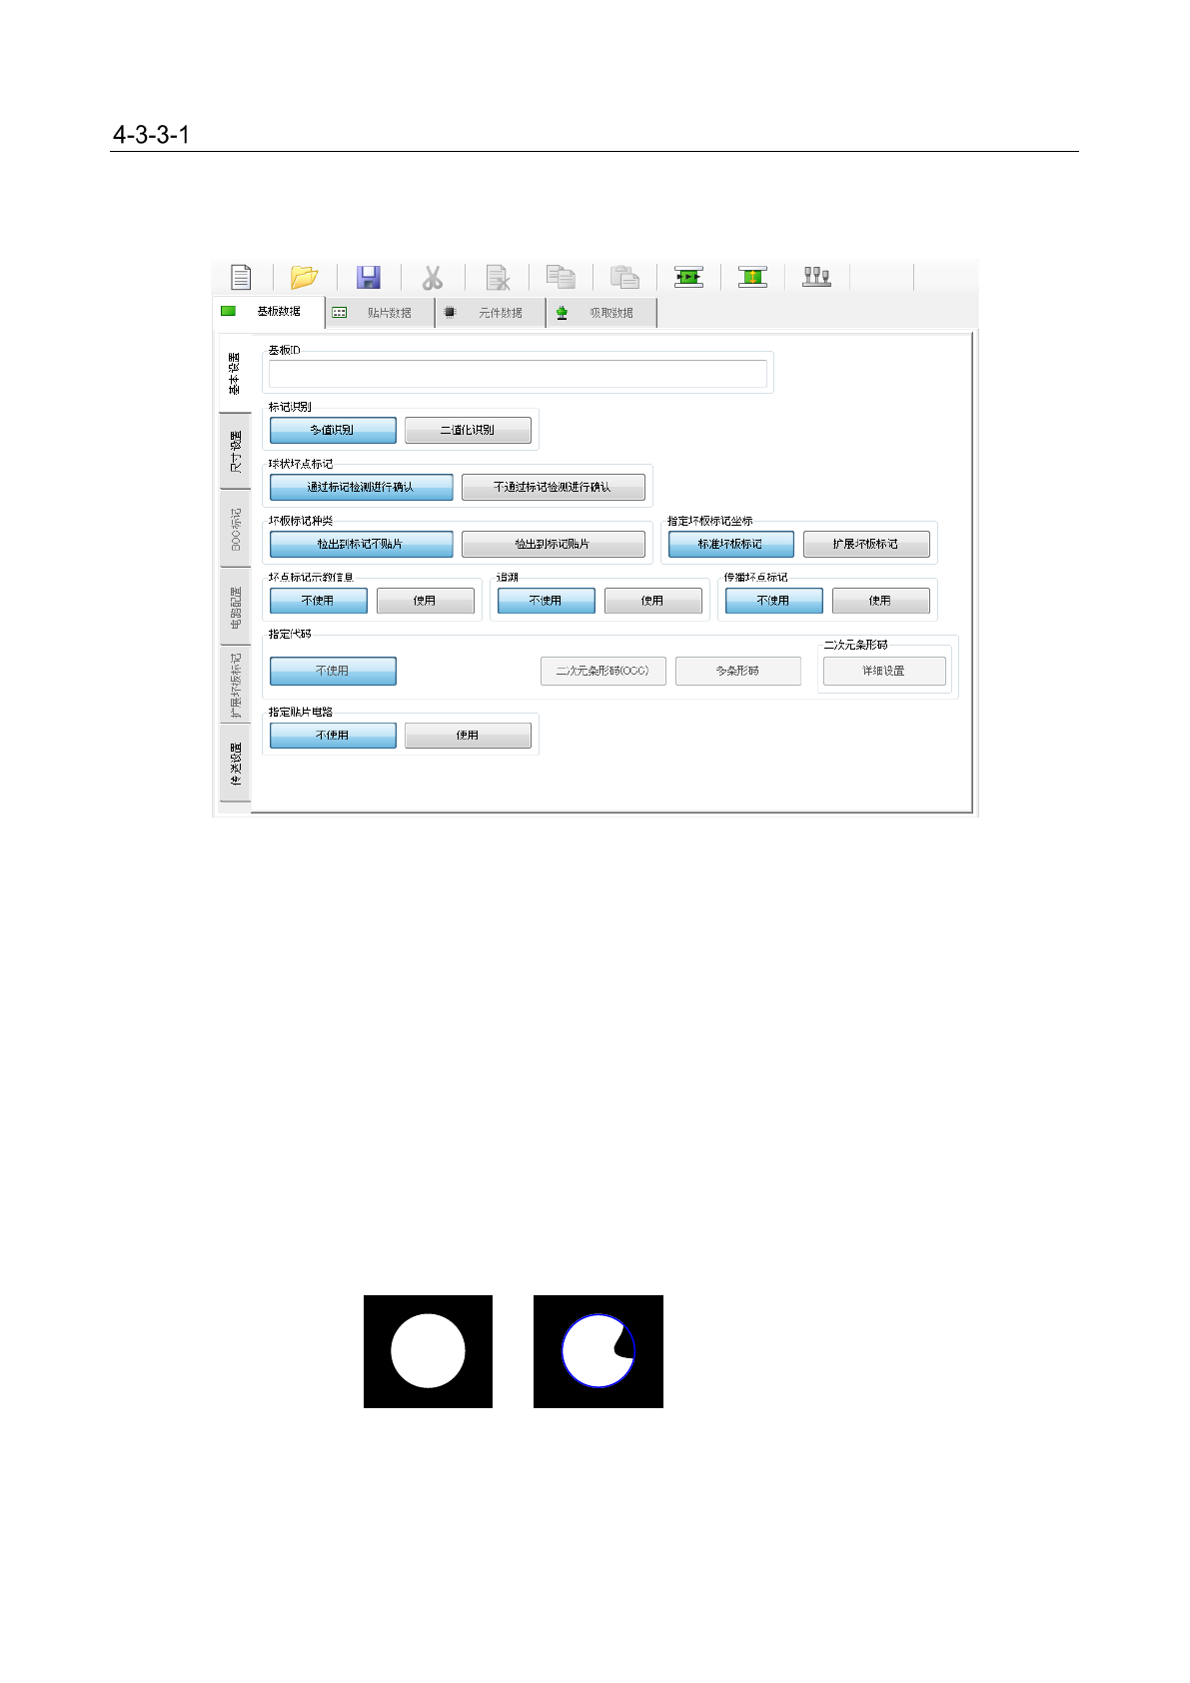Choose 不通过标记检测进行确认 option
The height and width of the screenshot is (1683, 1190).
click(553, 487)
